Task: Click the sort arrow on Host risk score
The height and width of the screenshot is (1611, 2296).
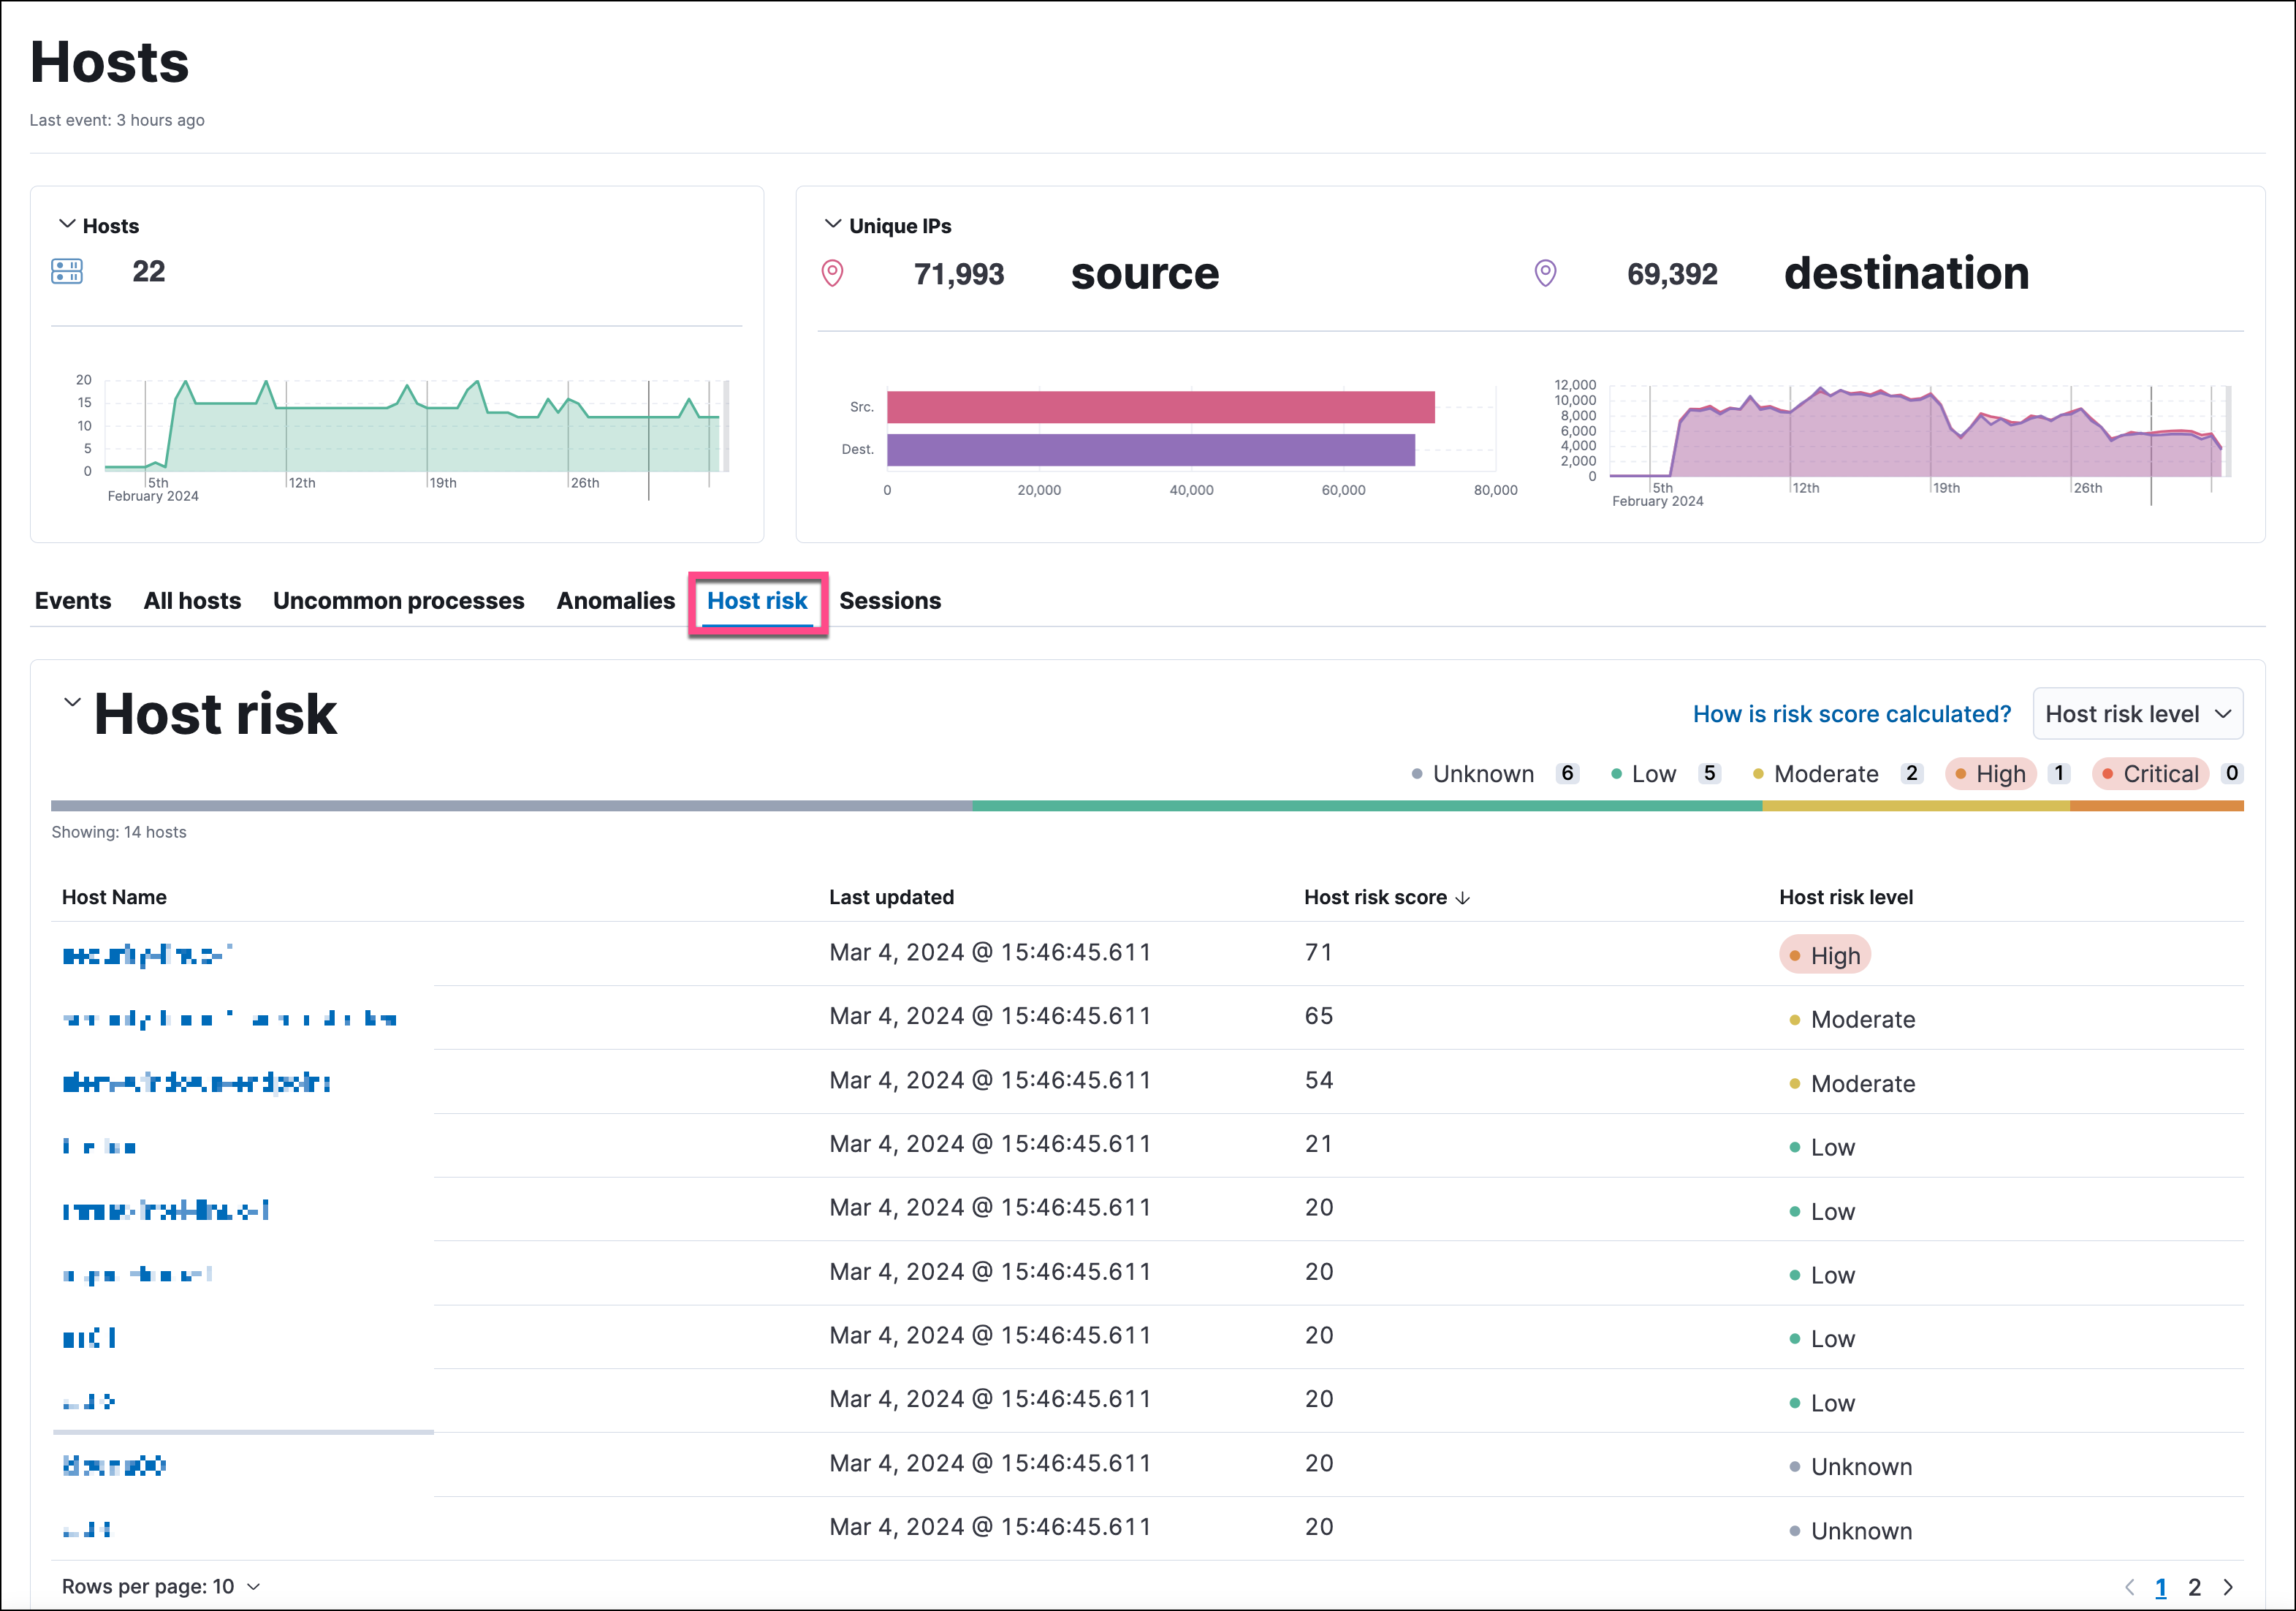Action: pos(1466,897)
